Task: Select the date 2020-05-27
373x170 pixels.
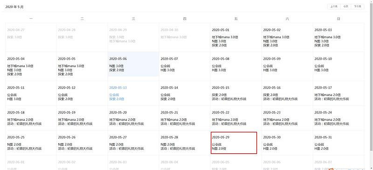Action: [x=118, y=137]
